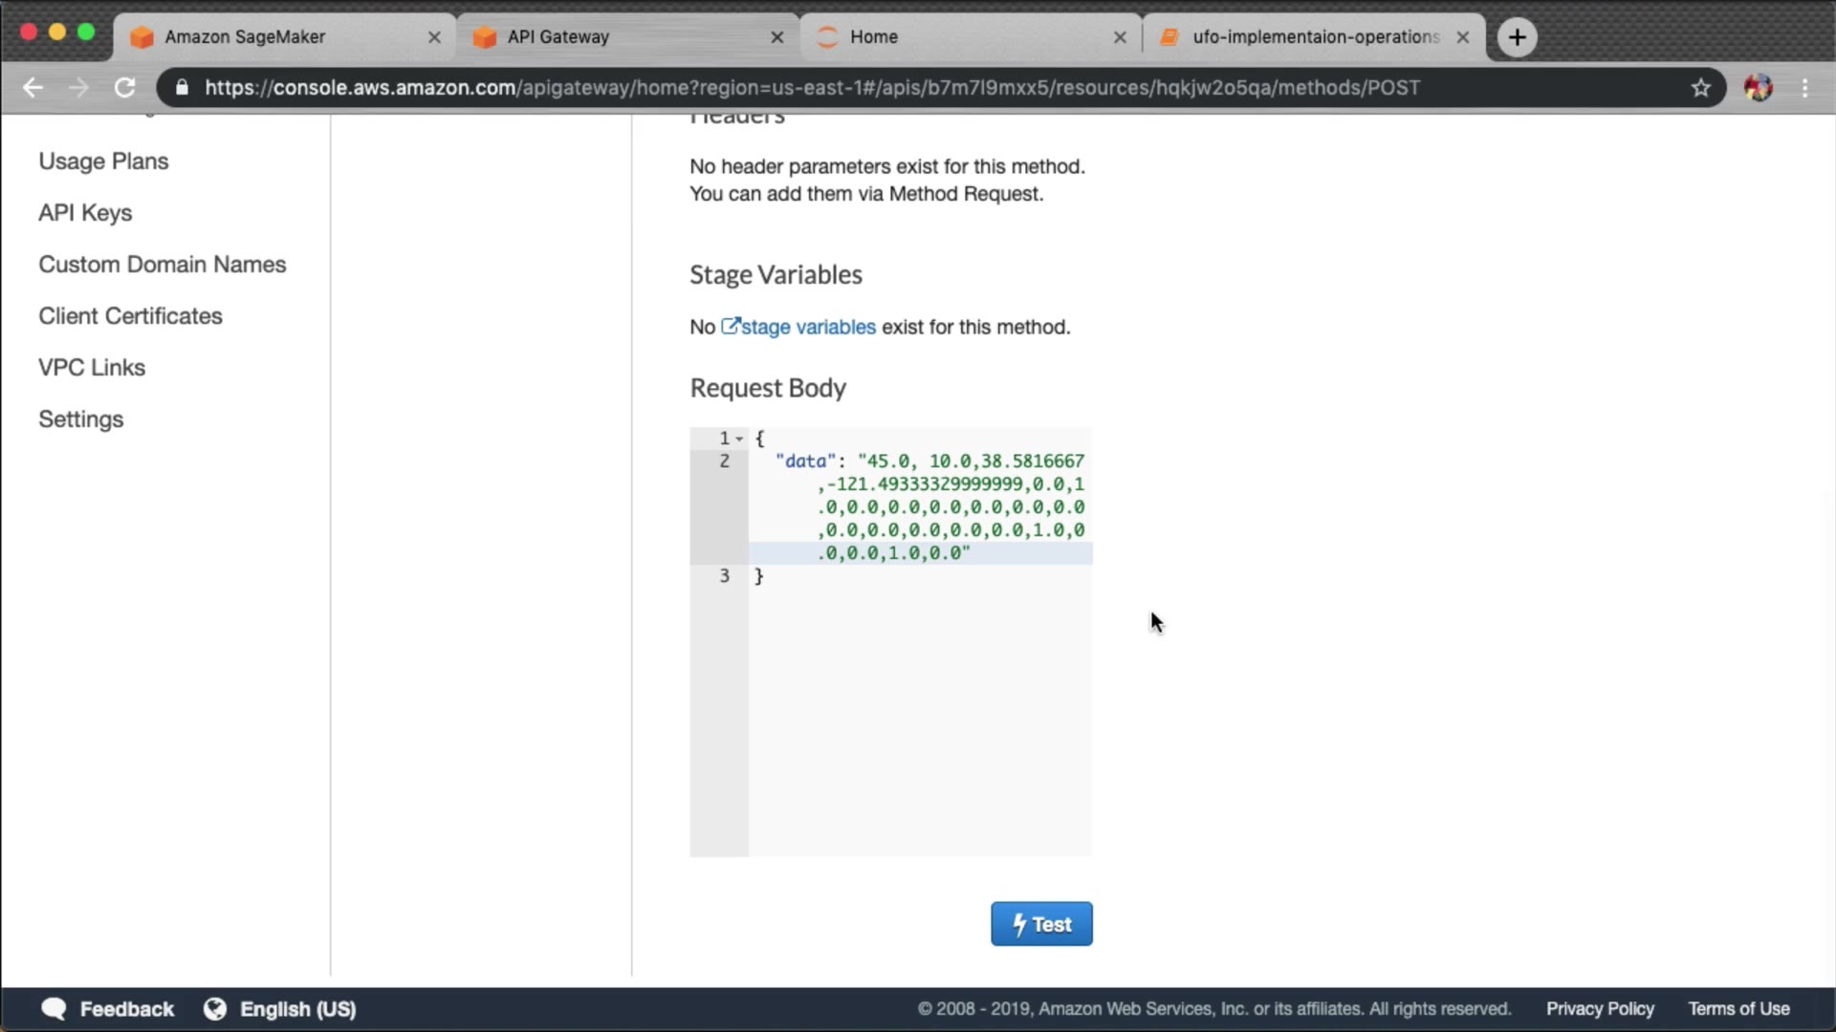This screenshot has height=1032, width=1836.
Task: Run the method with Test button
Action: [1041, 924]
